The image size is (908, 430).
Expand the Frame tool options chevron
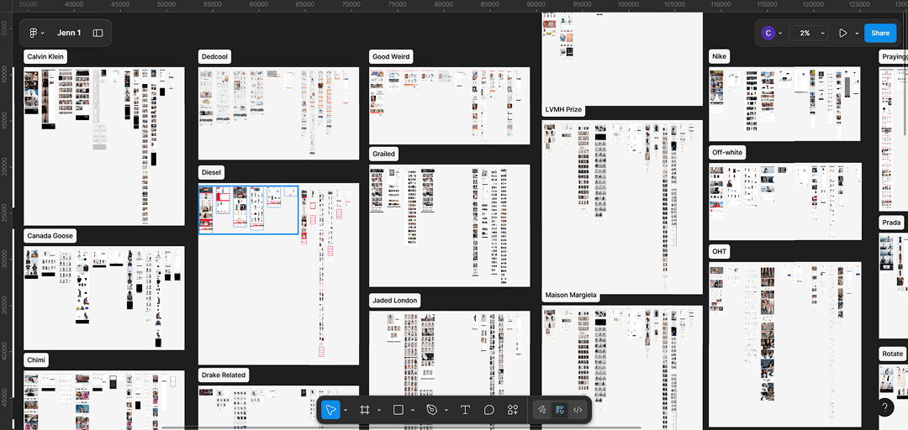click(379, 410)
